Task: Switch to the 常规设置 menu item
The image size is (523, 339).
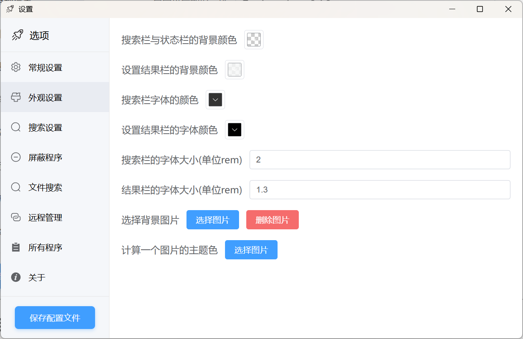Action: point(45,68)
